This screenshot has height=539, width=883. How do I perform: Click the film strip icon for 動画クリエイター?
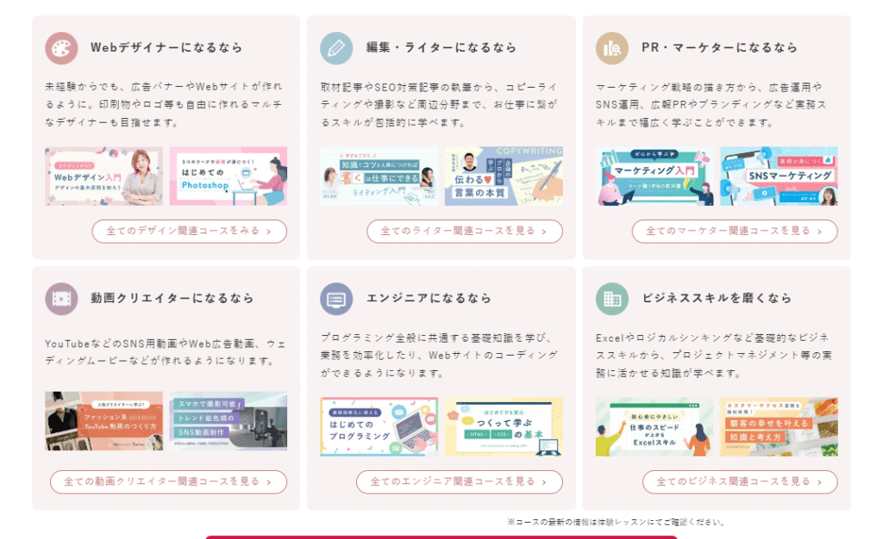click(x=61, y=299)
